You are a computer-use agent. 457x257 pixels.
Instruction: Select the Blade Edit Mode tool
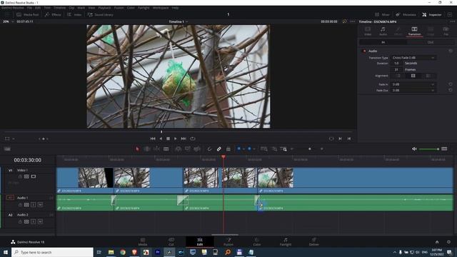tap(166, 149)
